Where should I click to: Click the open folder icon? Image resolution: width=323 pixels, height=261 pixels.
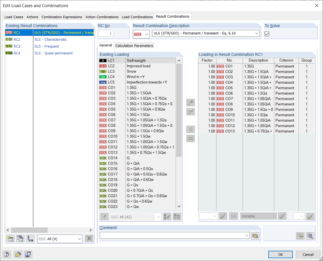click(x=18, y=254)
